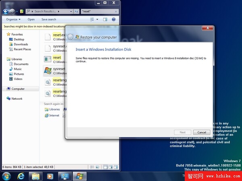Open Explorer help icon
242x181 pixels.
point(114,19)
